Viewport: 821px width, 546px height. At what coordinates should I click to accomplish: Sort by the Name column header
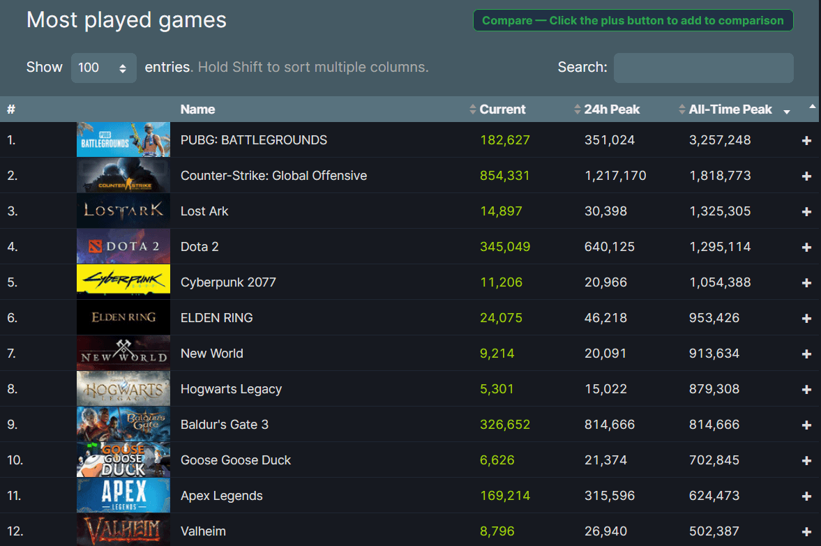(x=197, y=109)
